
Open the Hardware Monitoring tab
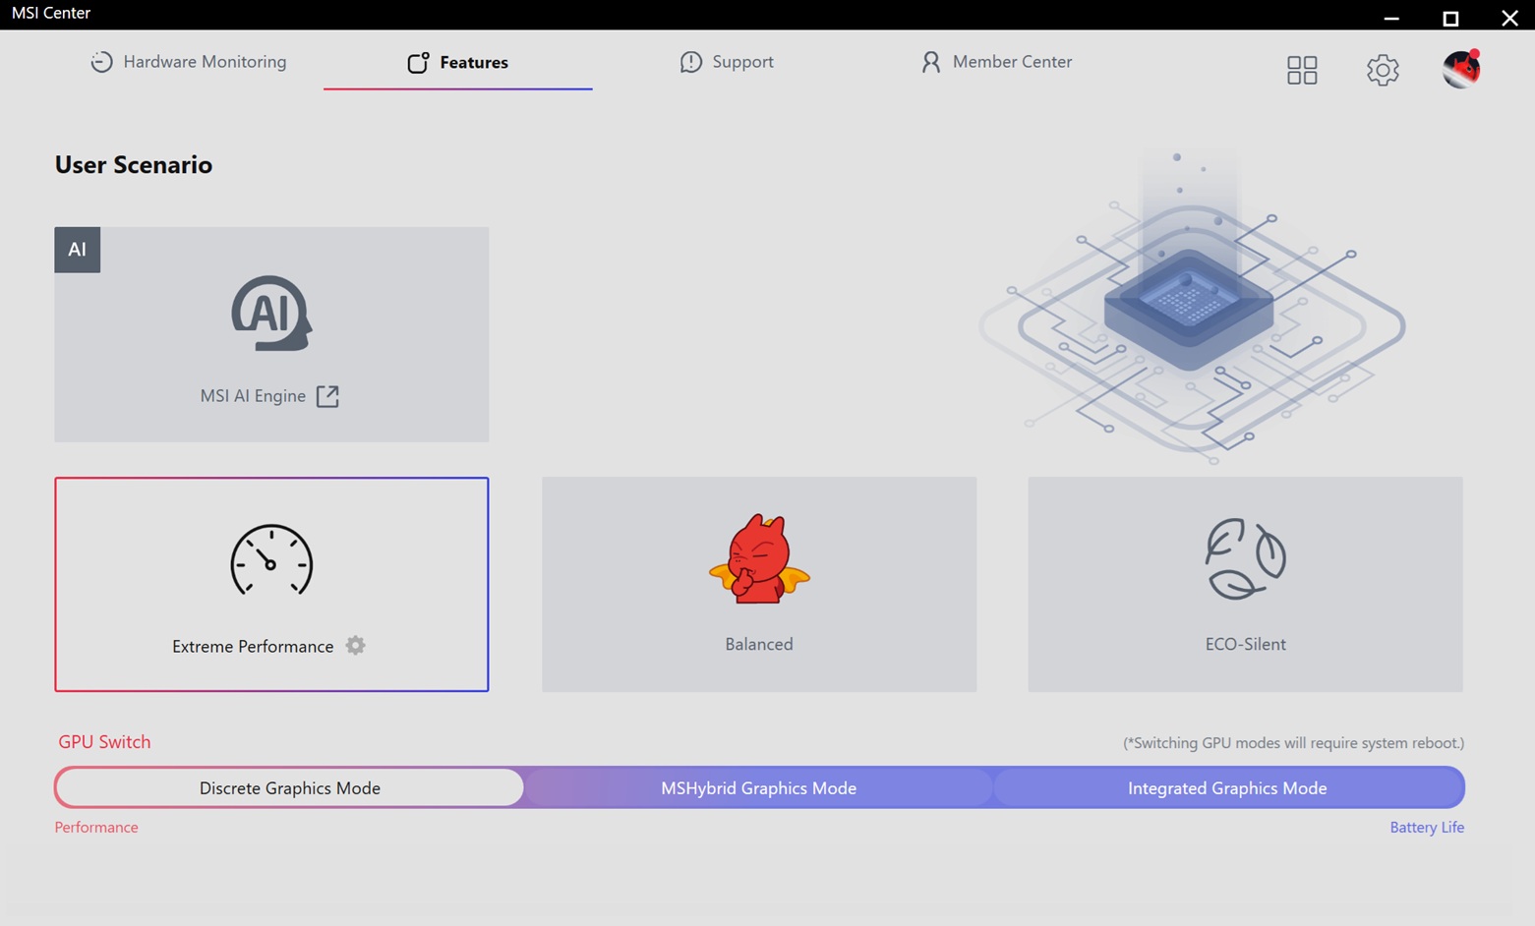189,62
